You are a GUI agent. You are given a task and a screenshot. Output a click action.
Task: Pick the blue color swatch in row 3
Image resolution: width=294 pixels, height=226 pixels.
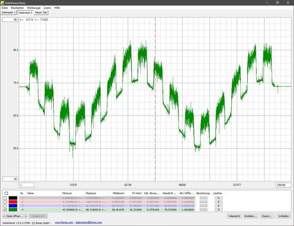pyautogui.click(x=13, y=206)
